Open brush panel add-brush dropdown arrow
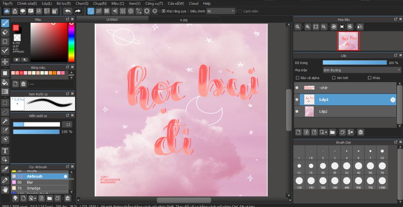The image size is (403, 207). click(35, 198)
